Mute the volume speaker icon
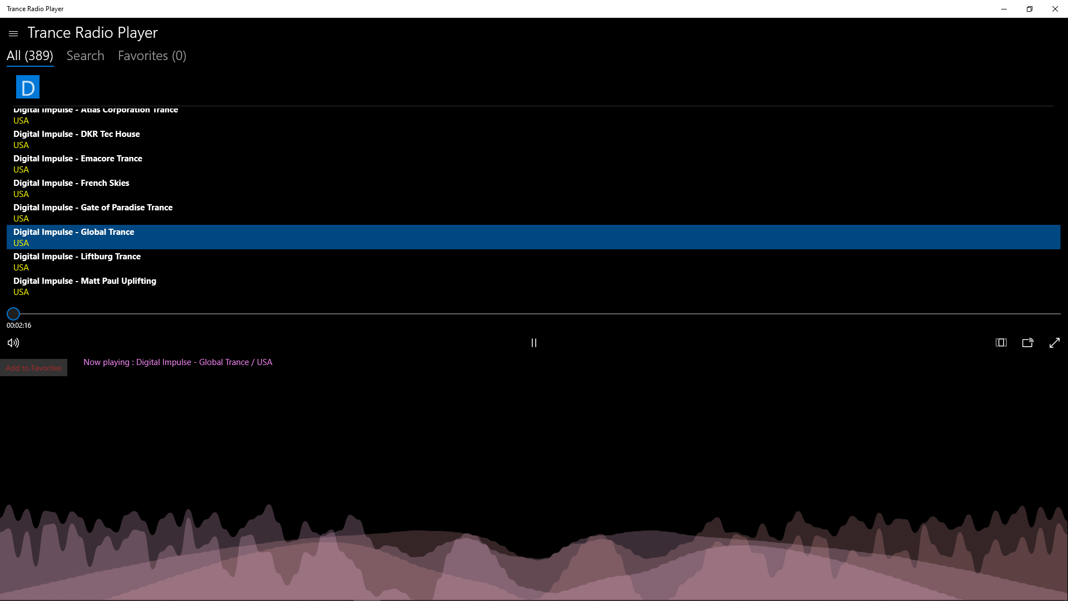Image resolution: width=1068 pixels, height=601 pixels. pos(13,343)
